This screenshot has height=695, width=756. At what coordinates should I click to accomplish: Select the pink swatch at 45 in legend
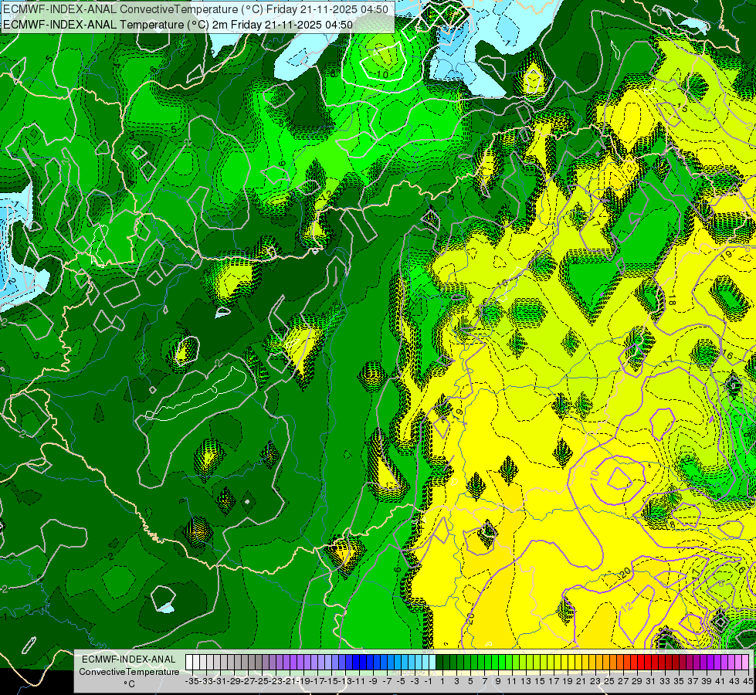pyautogui.click(x=746, y=663)
